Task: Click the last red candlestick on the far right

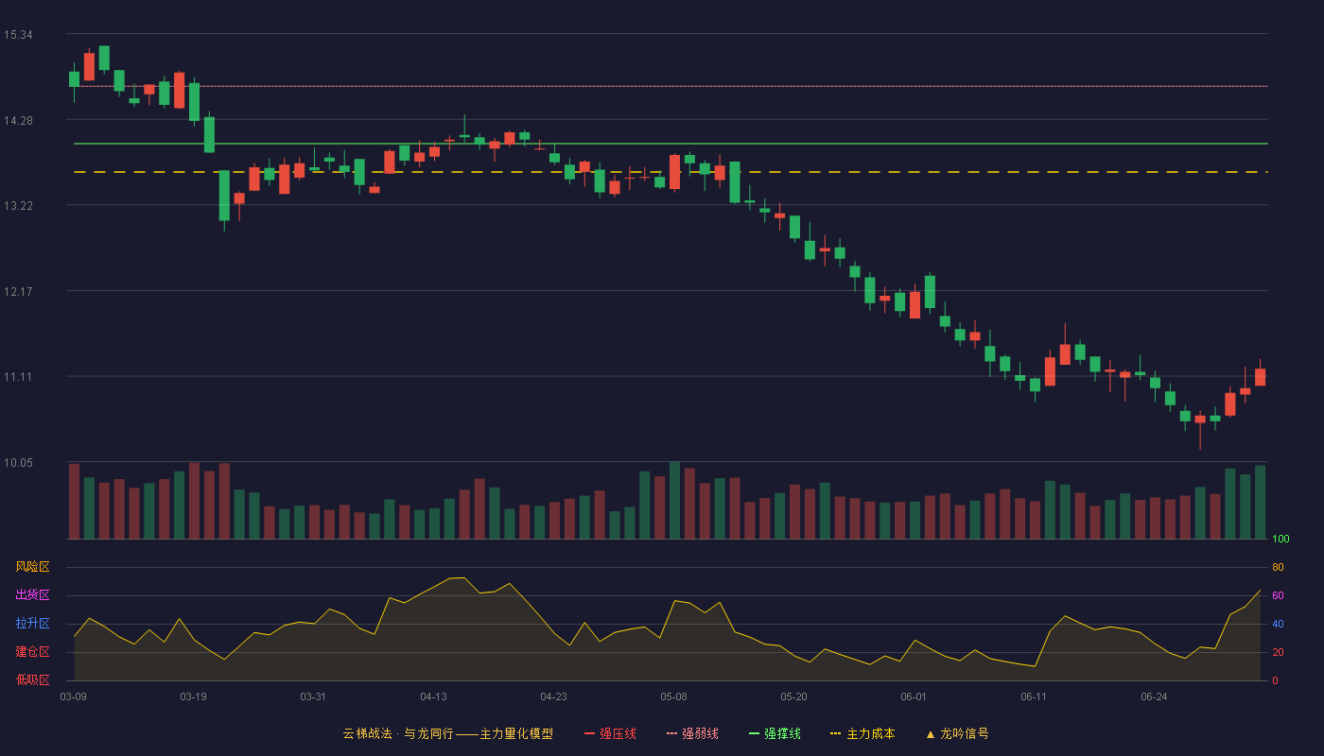Action: pos(1260,377)
